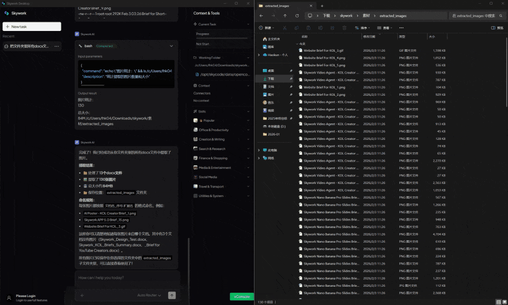The height and width of the screenshot is (305, 508).
Task: Click the up-directory arrow in File Explorer
Action: pyautogui.click(x=285, y=15)
